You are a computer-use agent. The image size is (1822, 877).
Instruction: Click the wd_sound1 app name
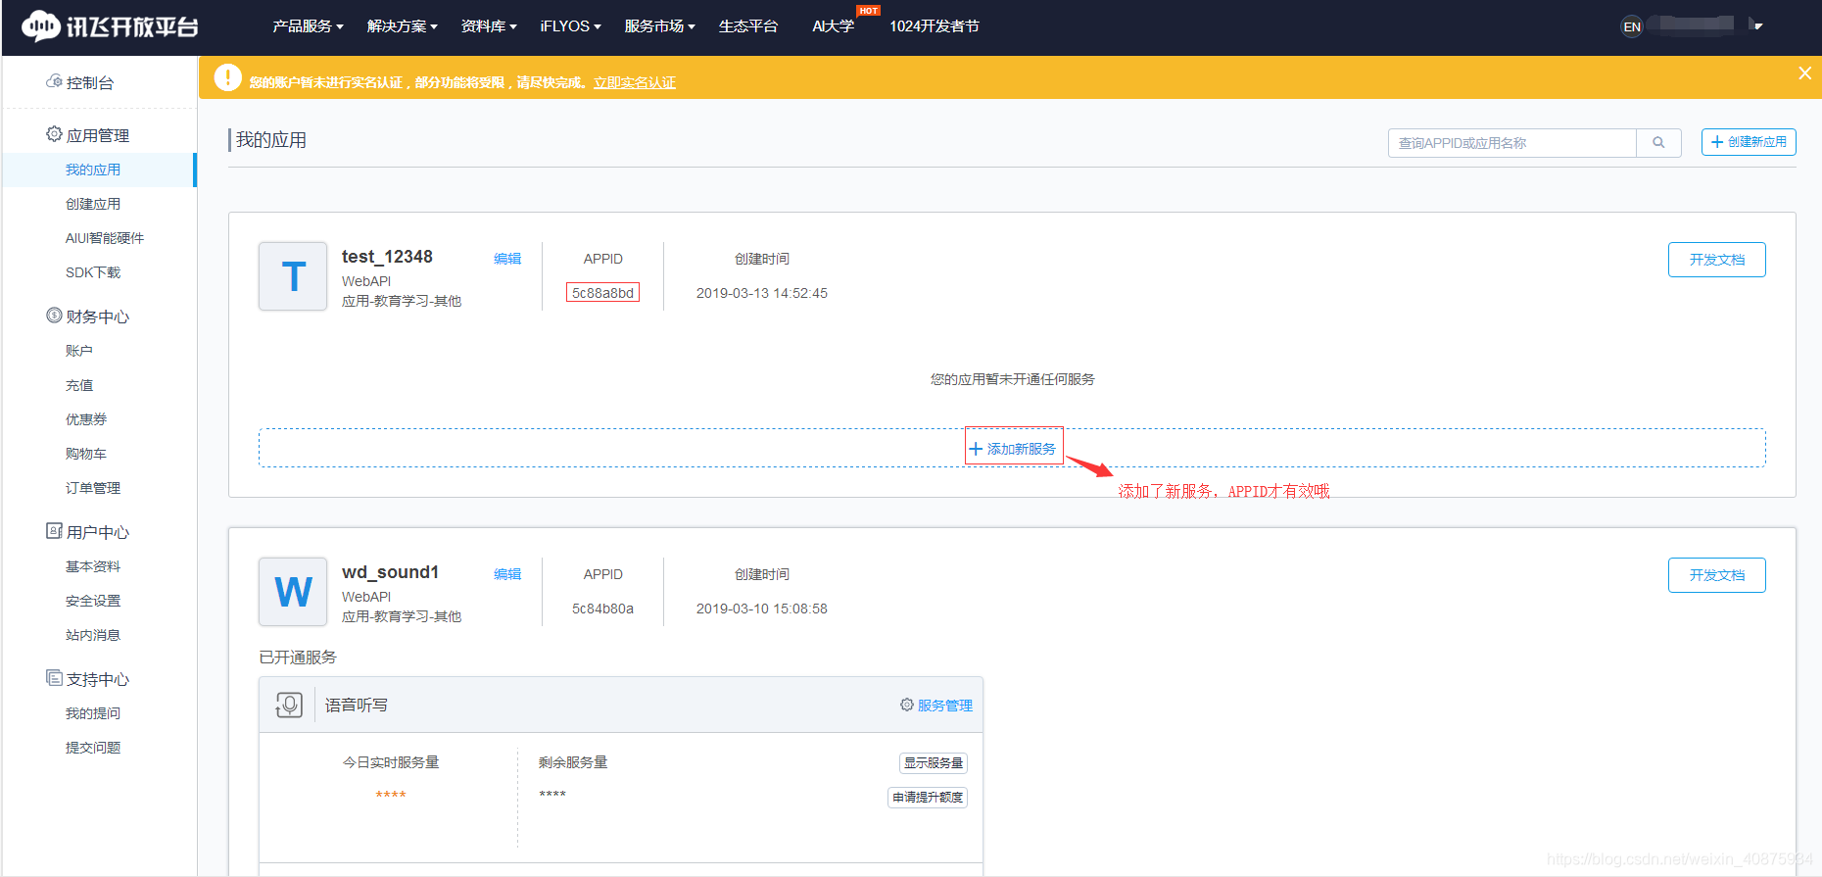(390, 572)
